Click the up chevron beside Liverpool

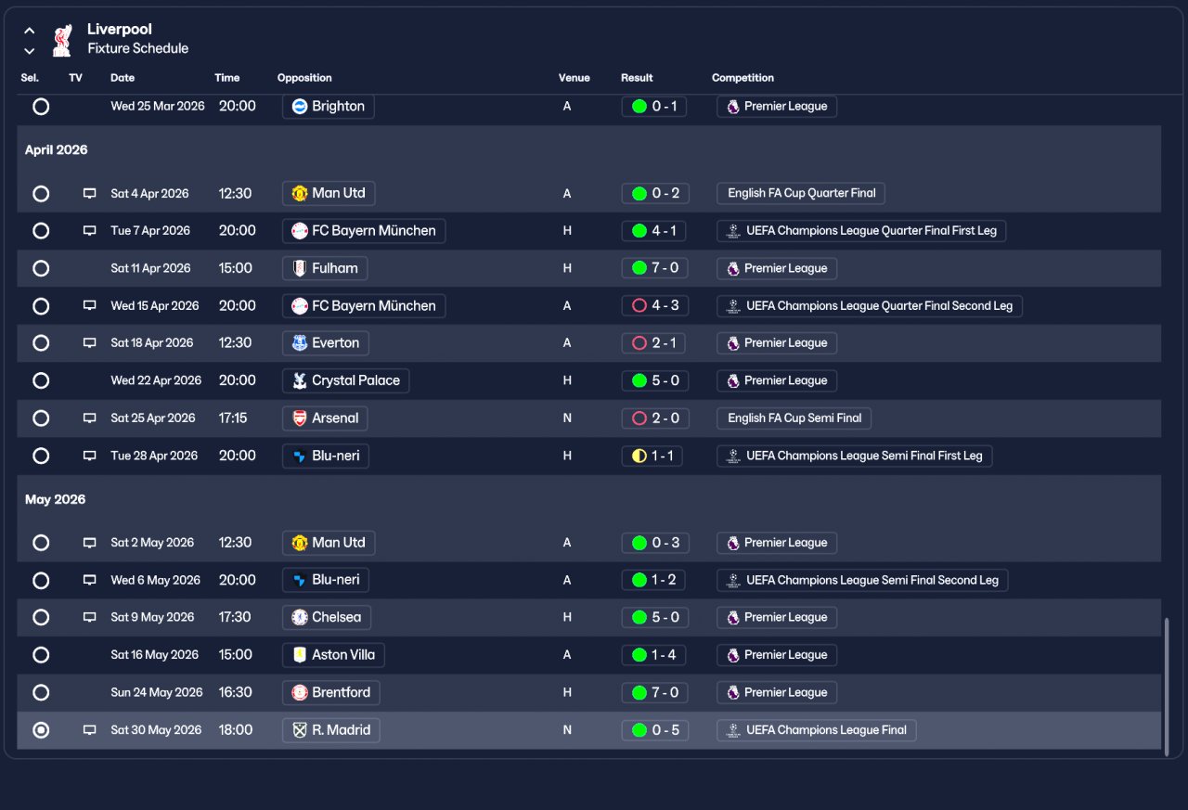click(30, 31)
